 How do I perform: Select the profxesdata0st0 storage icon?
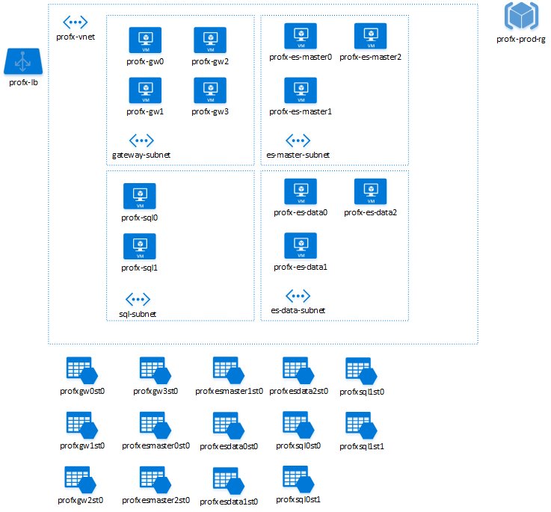click(229, 425)
